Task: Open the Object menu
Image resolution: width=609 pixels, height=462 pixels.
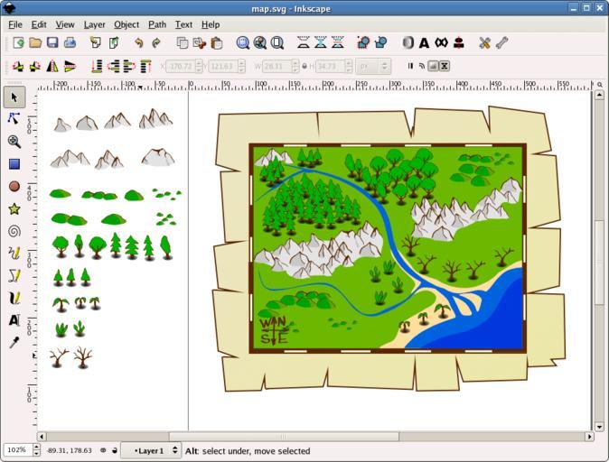Action: pos(126,24)
